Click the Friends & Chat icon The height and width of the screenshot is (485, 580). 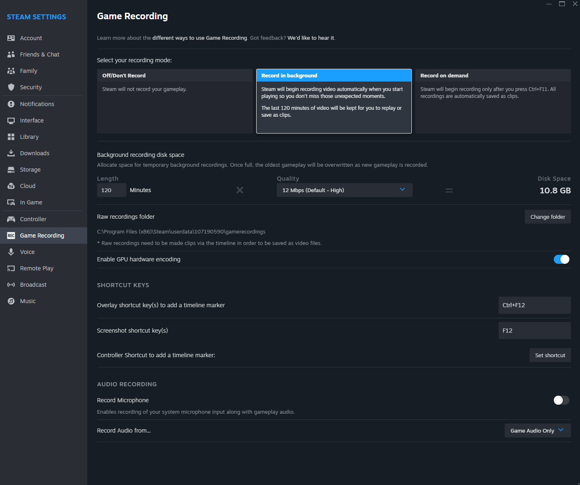pos(11,54)
